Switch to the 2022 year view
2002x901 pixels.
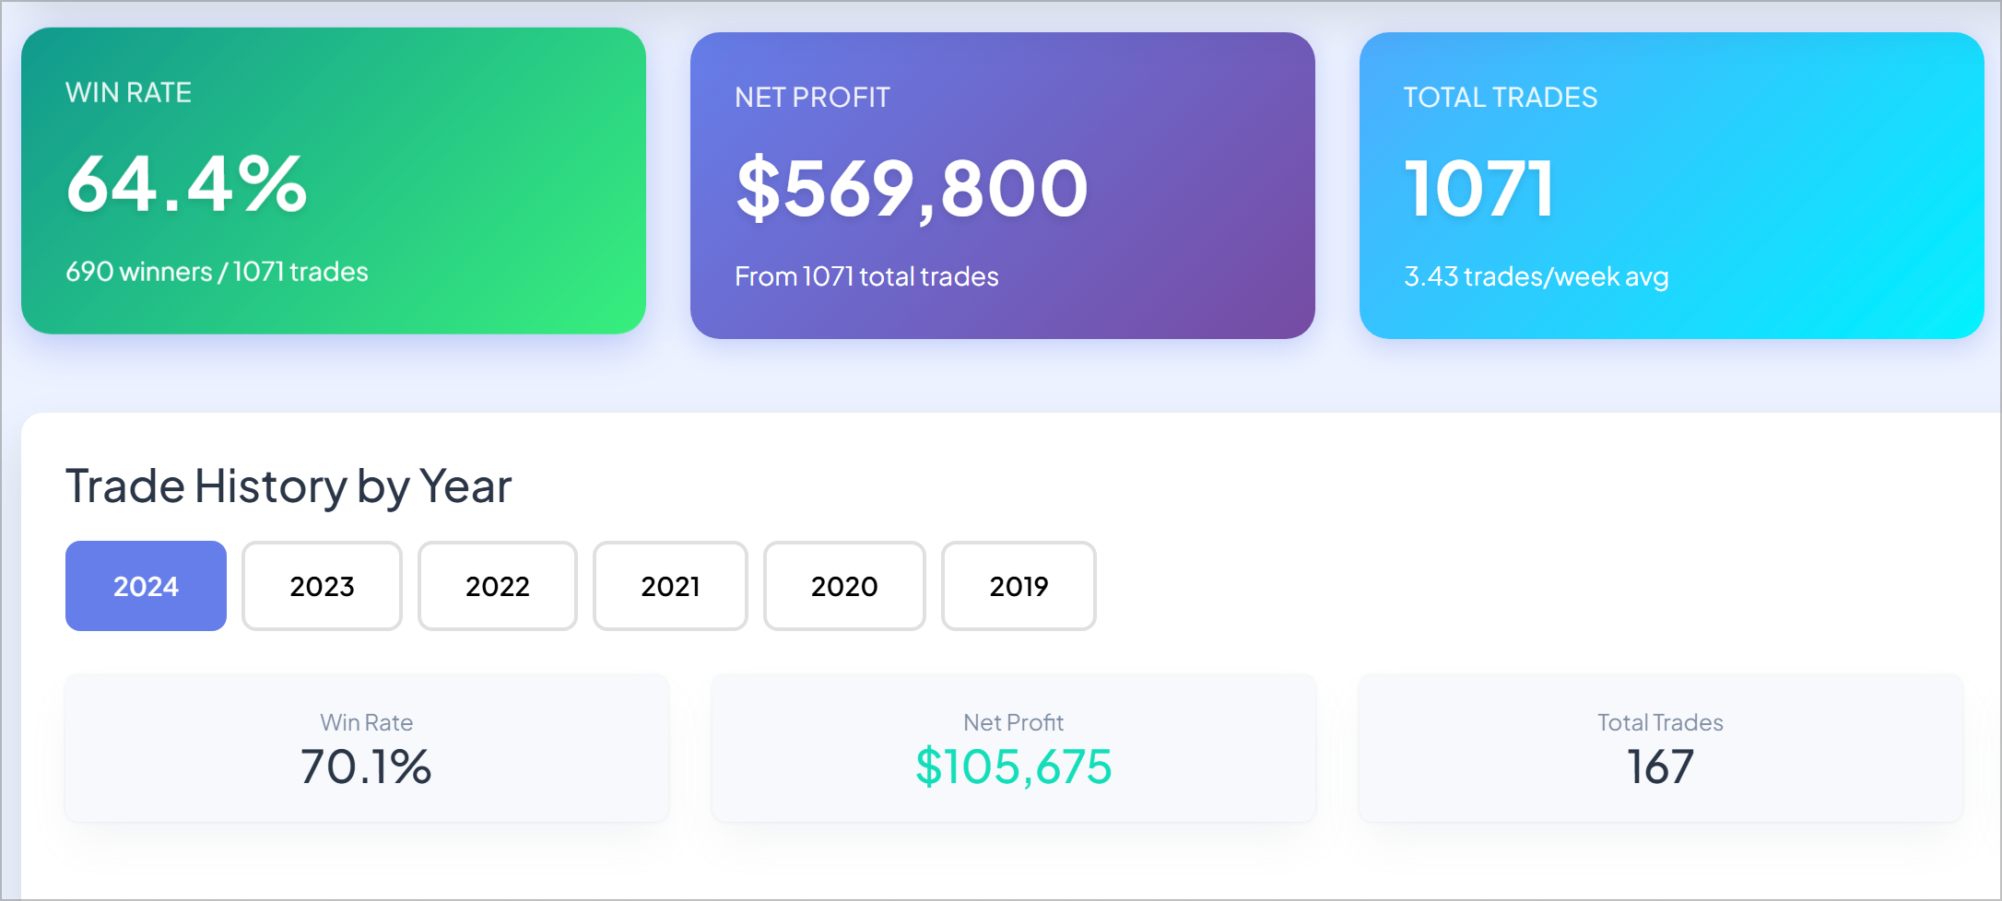coord(497,586)
